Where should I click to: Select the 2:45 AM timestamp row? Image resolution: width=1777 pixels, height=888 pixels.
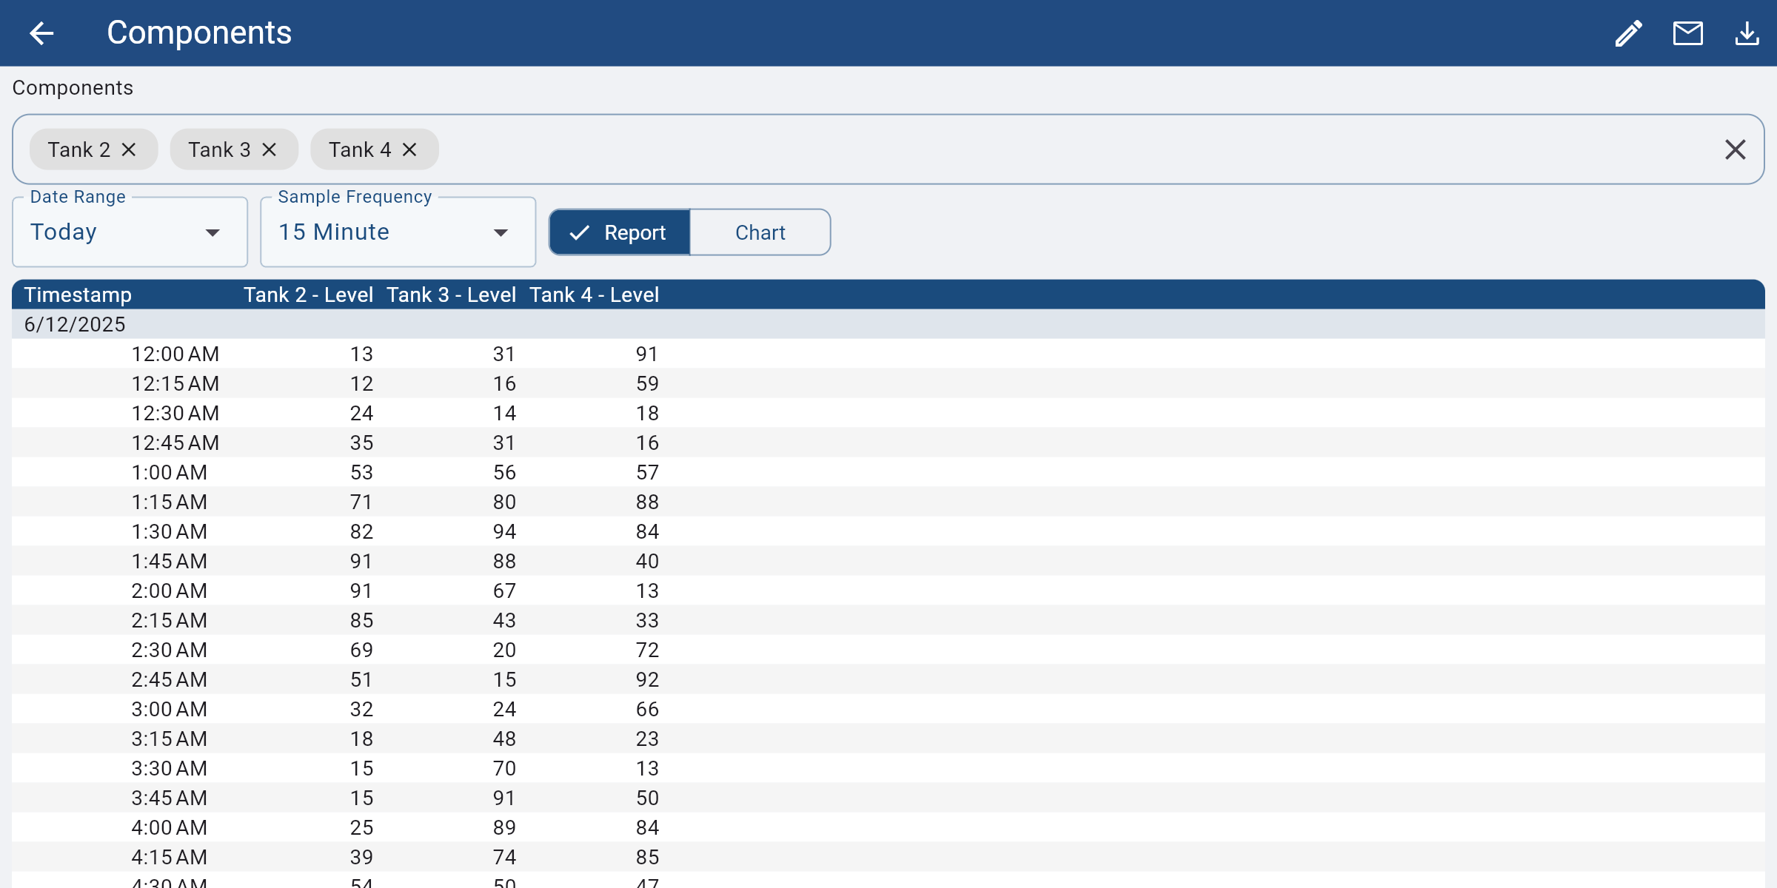[888, 679]
